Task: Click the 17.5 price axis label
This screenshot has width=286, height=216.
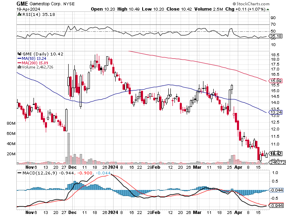Action: [x=275, y=64]
